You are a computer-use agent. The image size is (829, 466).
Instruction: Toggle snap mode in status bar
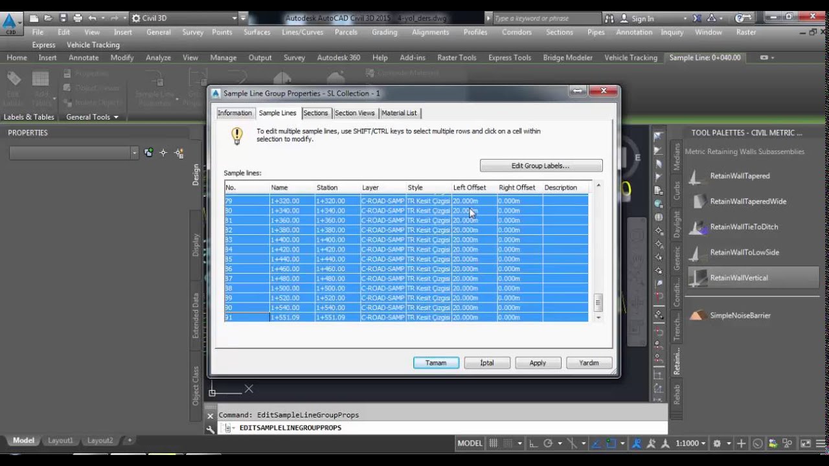point(509,443)
